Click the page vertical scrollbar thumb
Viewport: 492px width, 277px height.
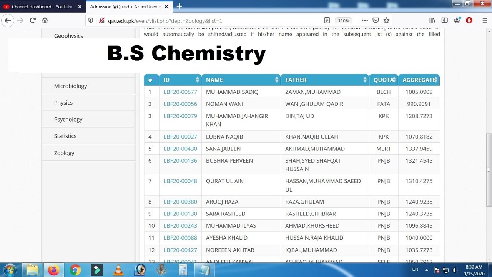489,170
